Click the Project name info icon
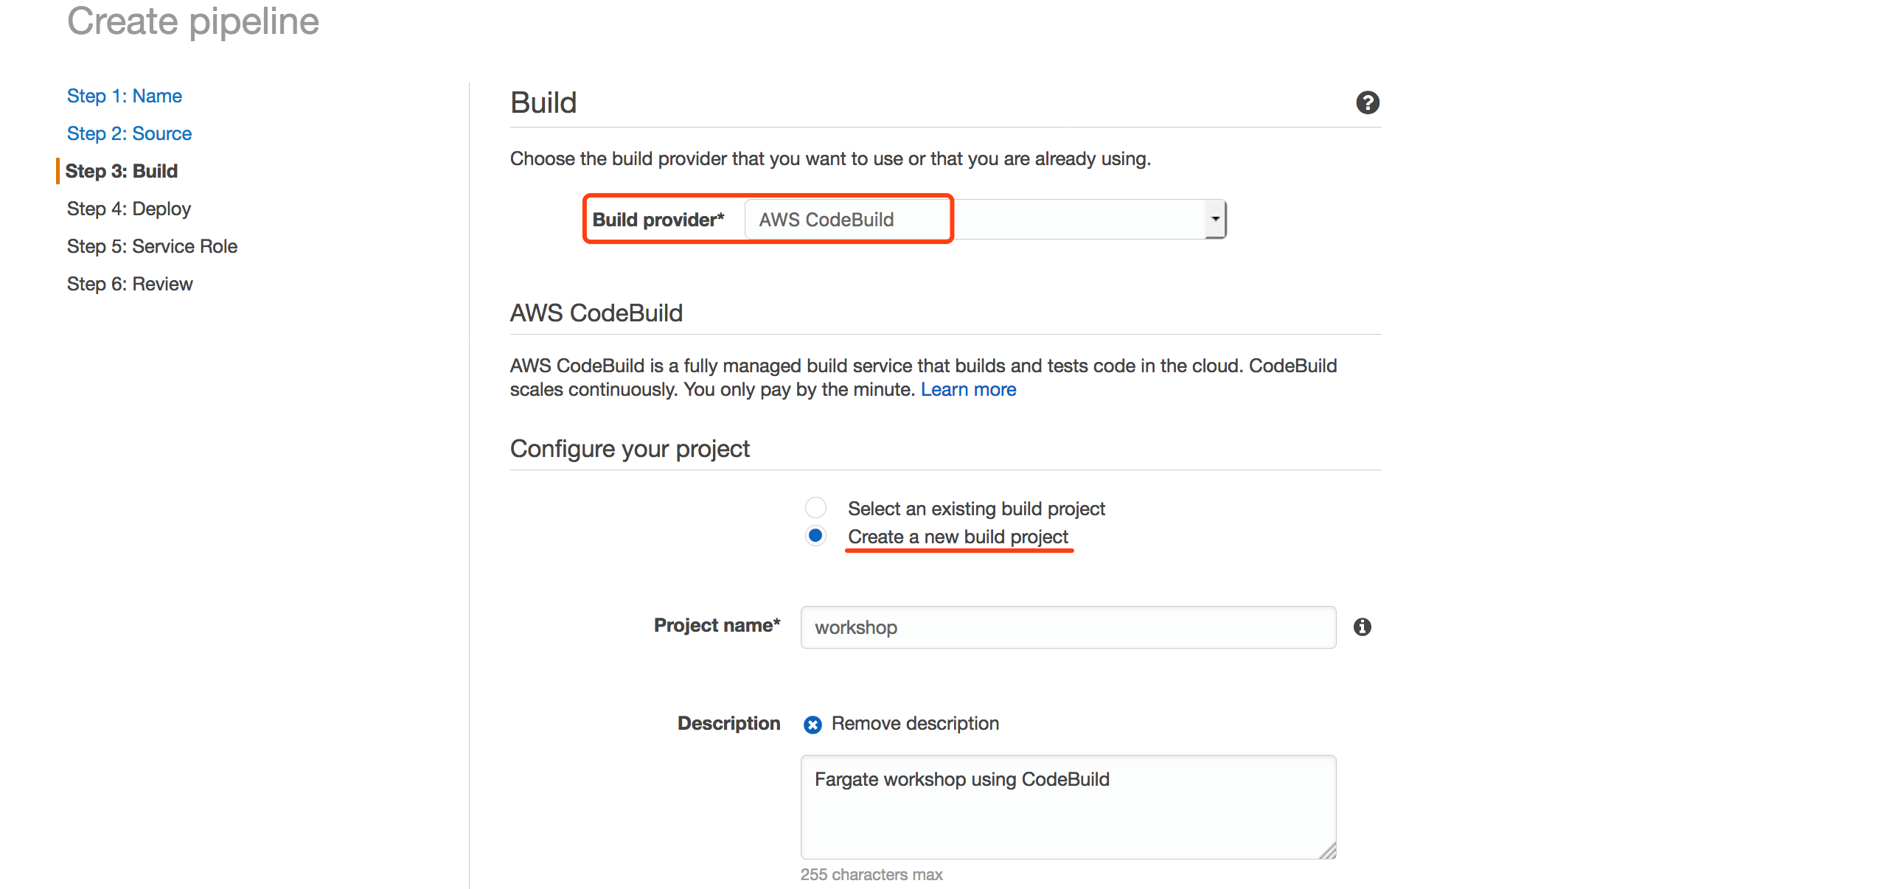 [1362, 627]
